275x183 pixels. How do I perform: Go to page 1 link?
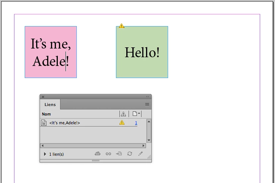[136, 123]
